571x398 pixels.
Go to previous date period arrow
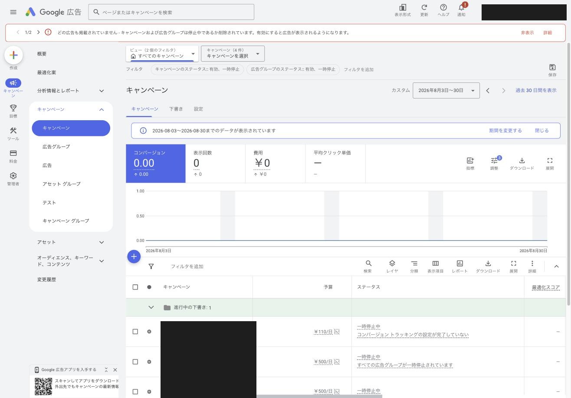pyautogui.click(x=488, y=91)
